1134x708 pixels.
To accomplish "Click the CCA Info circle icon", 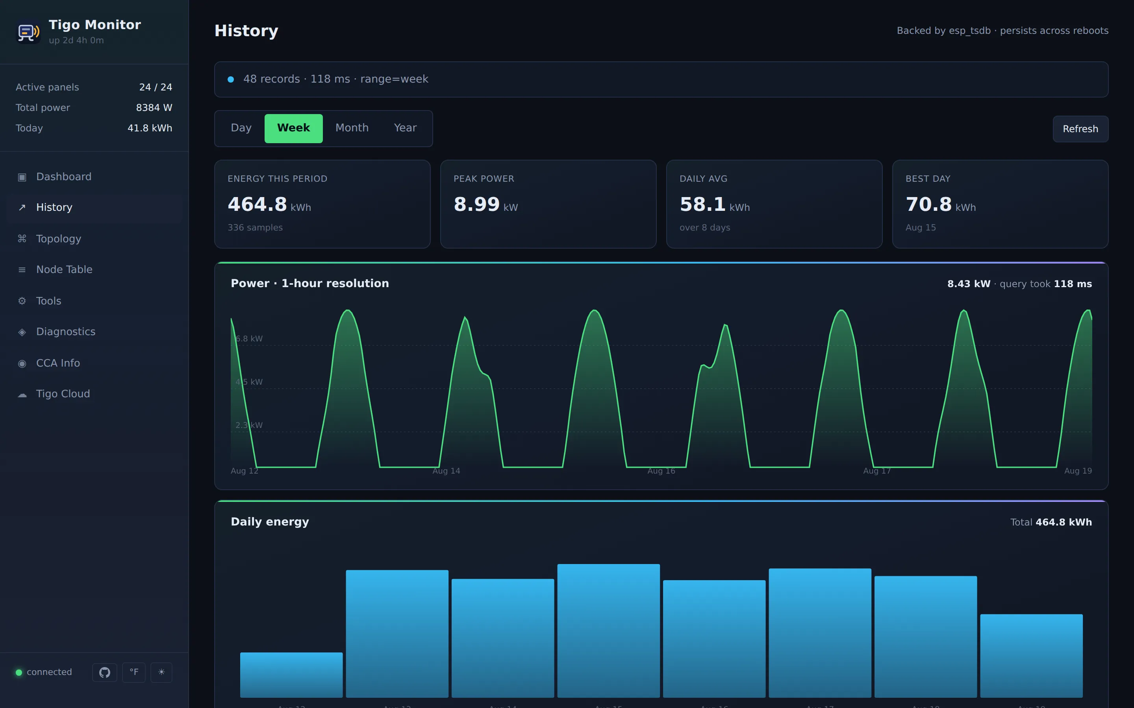I will [x=22, y=363].
